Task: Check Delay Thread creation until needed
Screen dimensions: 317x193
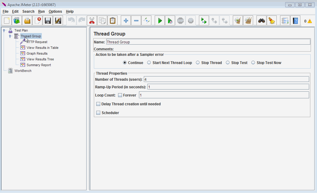Action: pyautogui.click(x=98, y=104)
